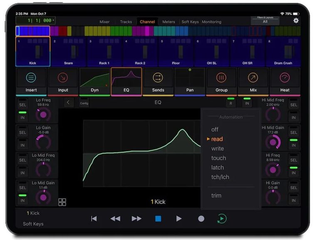315x240 pixels.
Task: Click the grid layout icon
Action: 62,202
